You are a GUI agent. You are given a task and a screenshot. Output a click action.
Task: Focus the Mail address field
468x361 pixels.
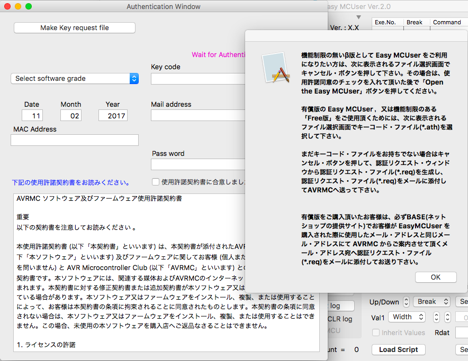[x=198, y=115]
